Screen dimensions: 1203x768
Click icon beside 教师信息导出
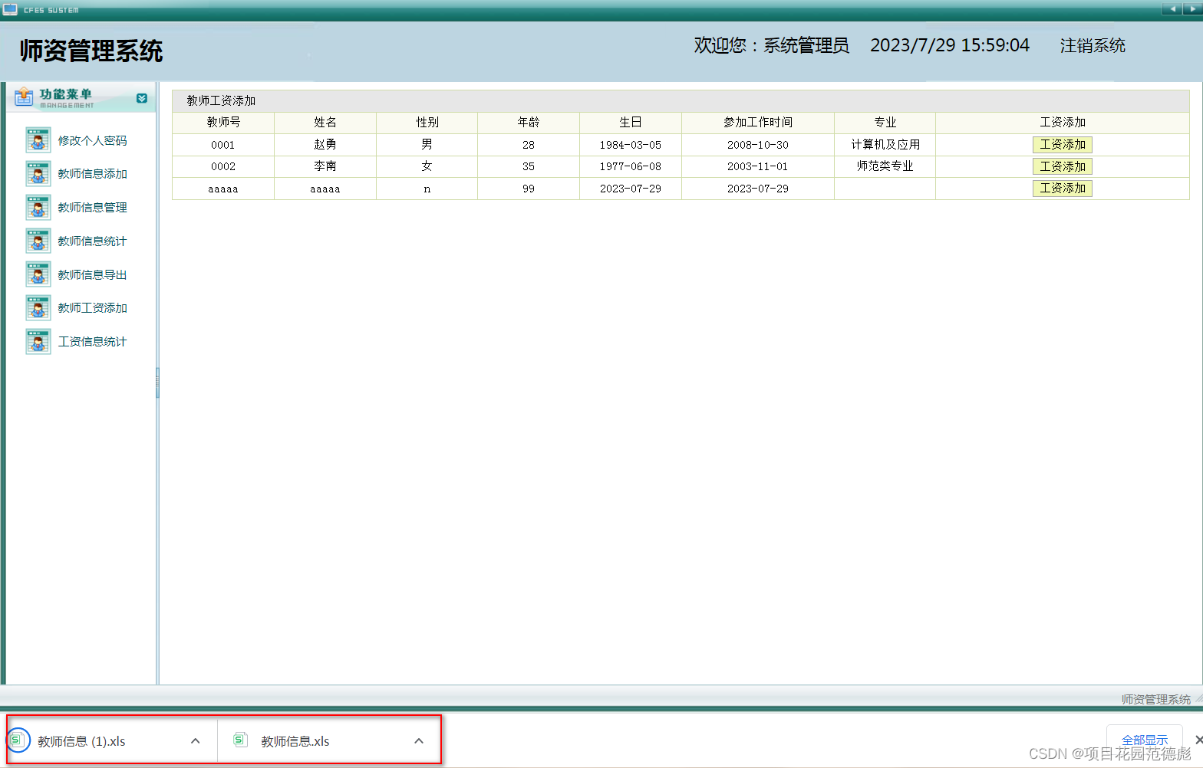tap(38, 274)
